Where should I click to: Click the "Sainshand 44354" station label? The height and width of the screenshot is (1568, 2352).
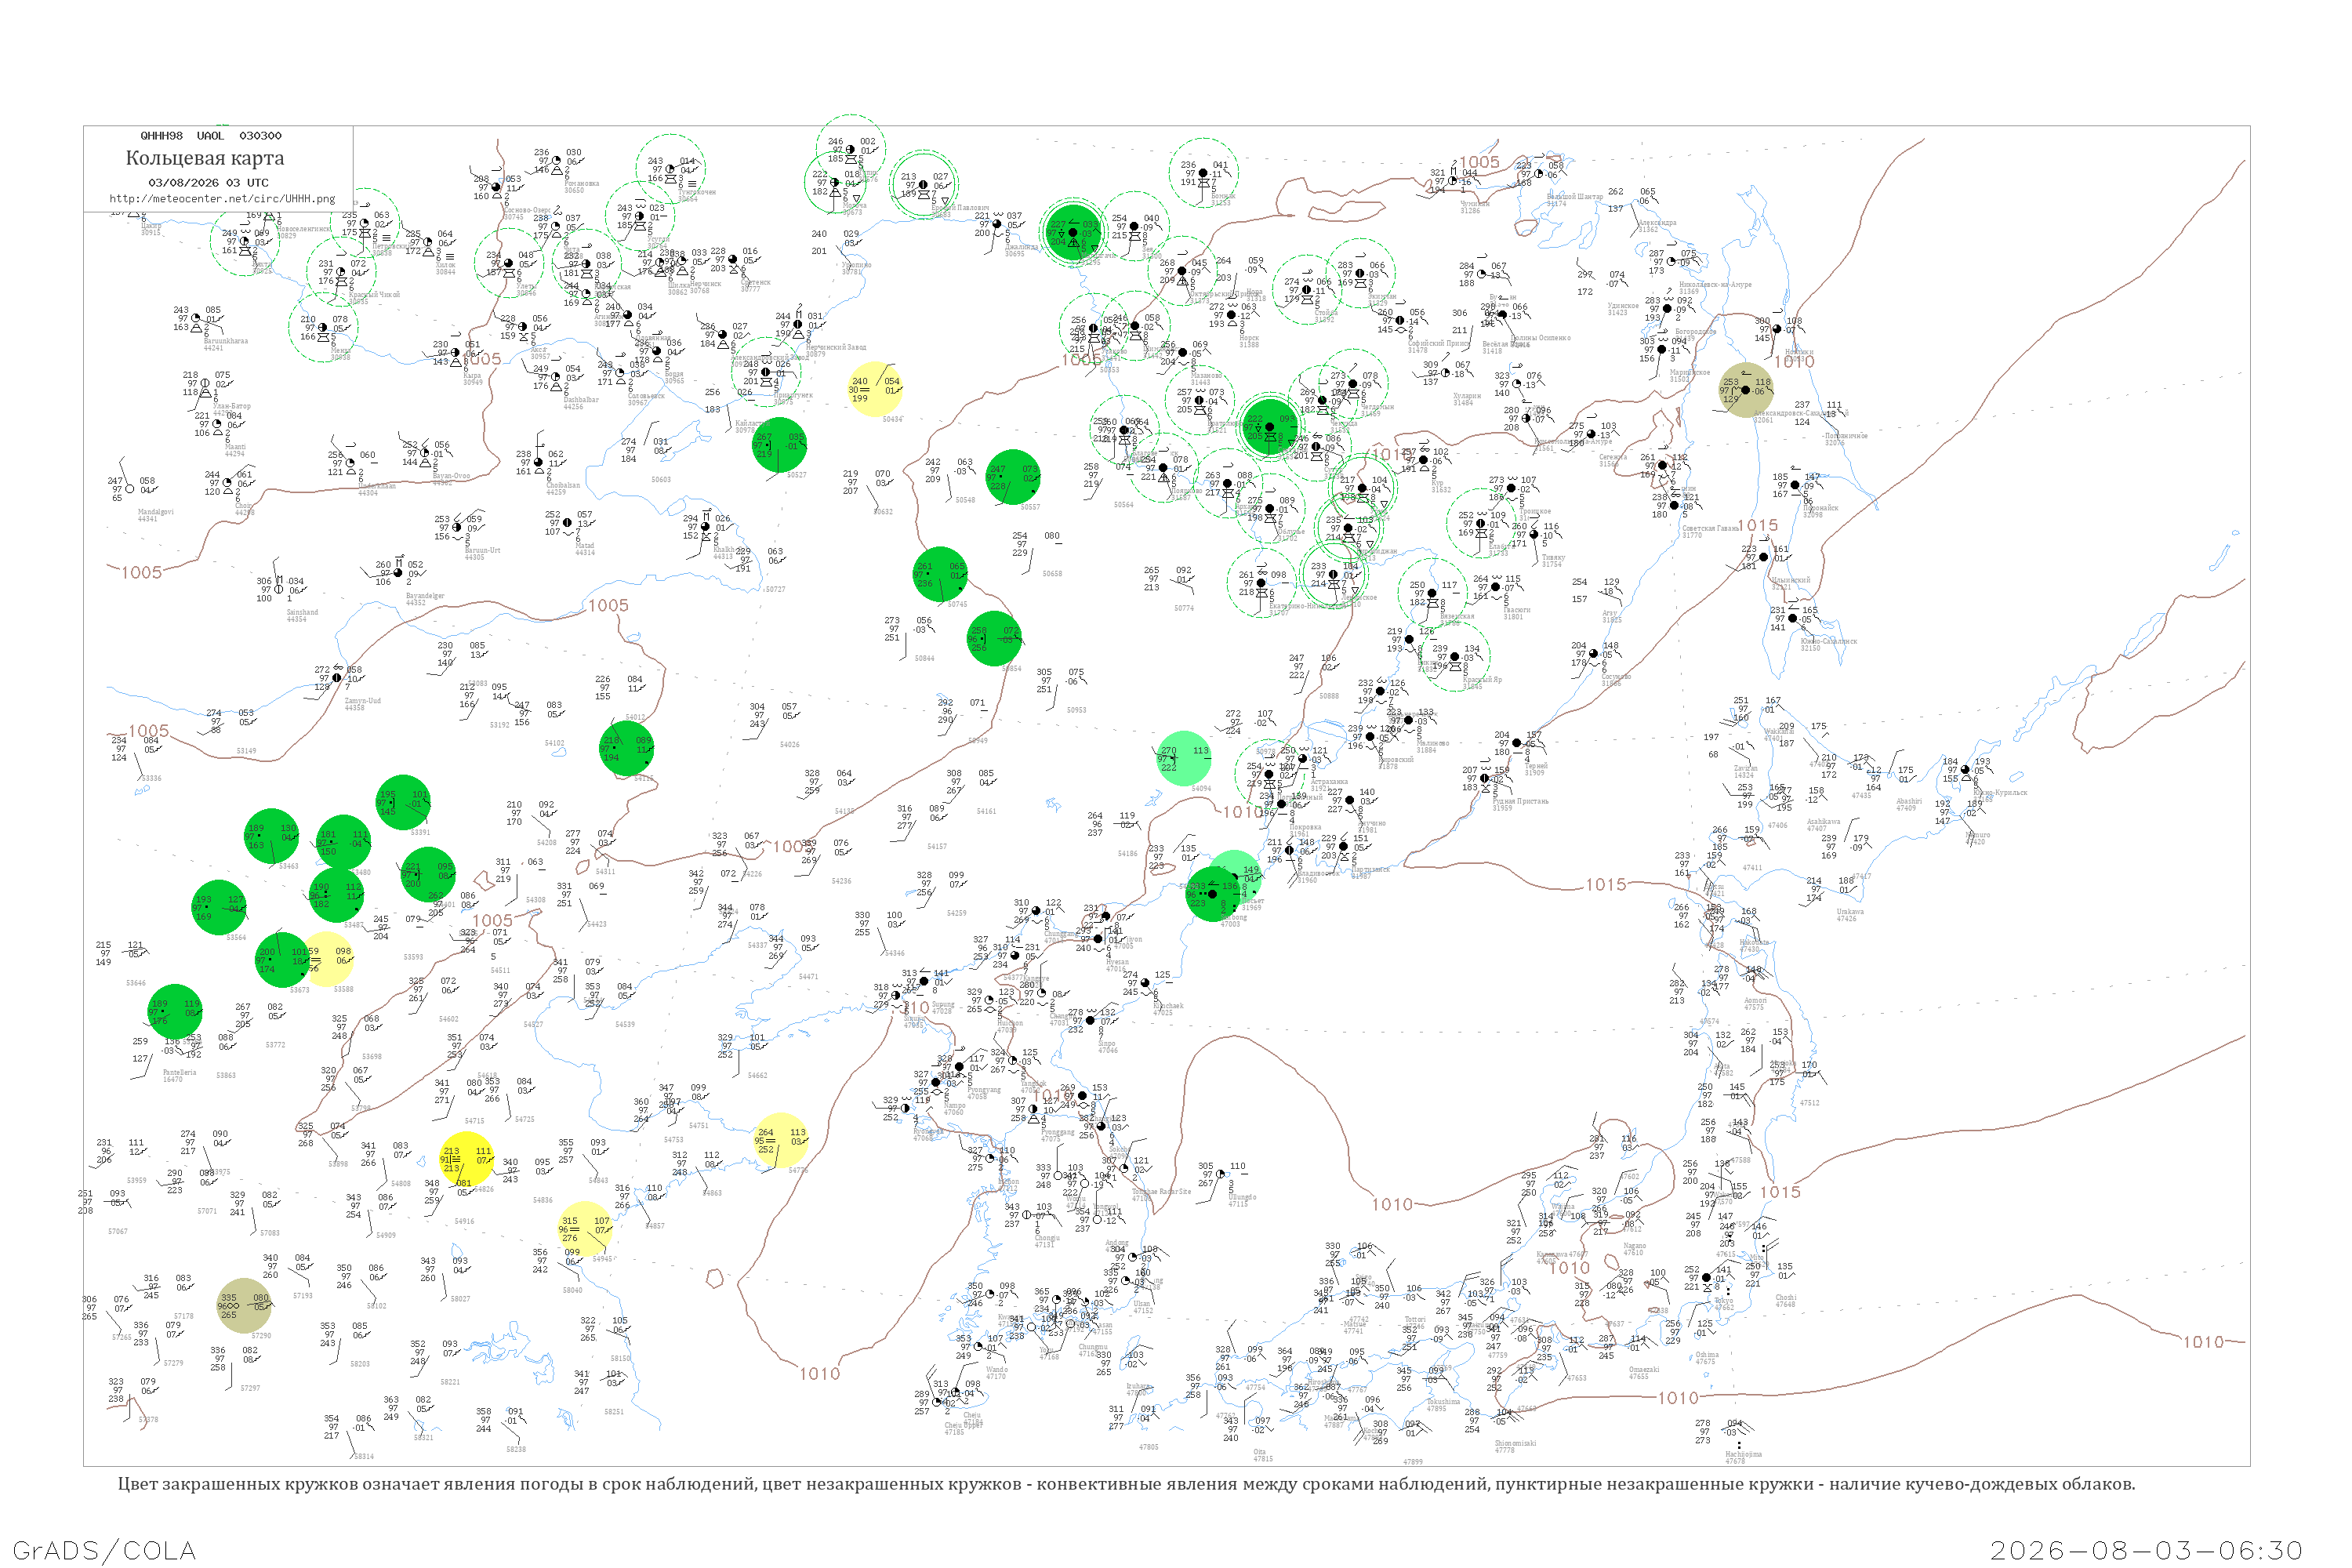click(x=302, y=616)
